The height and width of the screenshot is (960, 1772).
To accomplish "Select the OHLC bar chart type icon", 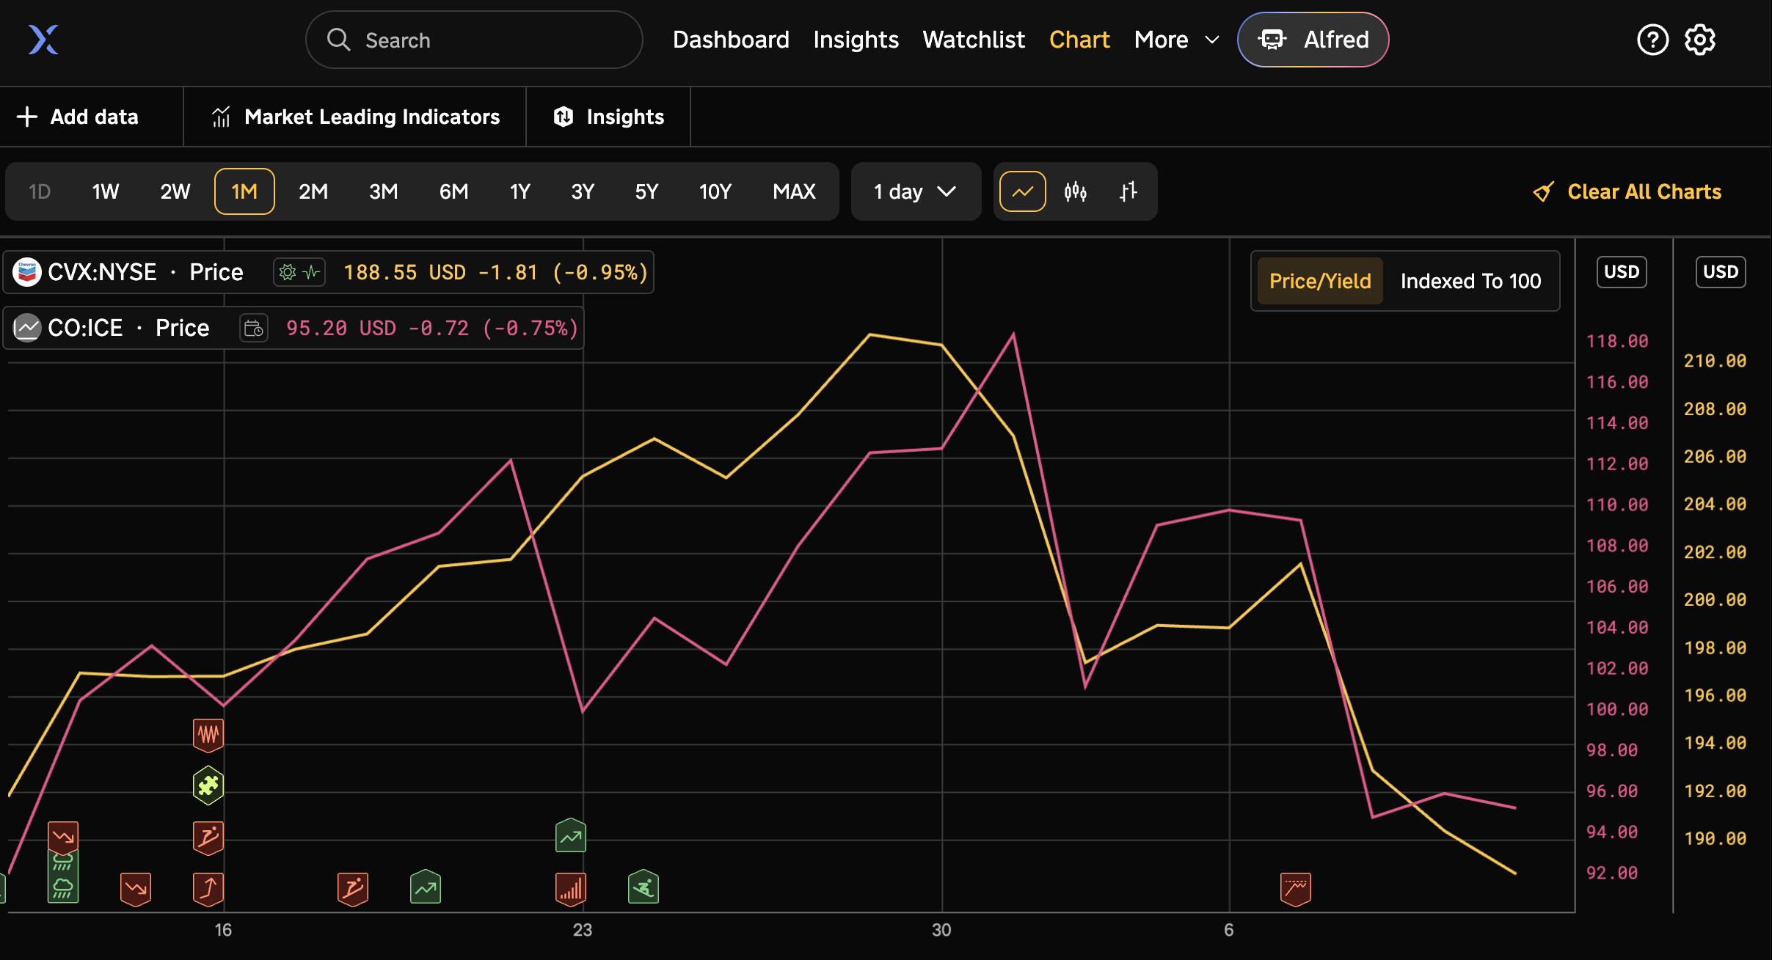I will click(x=1129, y=191).
